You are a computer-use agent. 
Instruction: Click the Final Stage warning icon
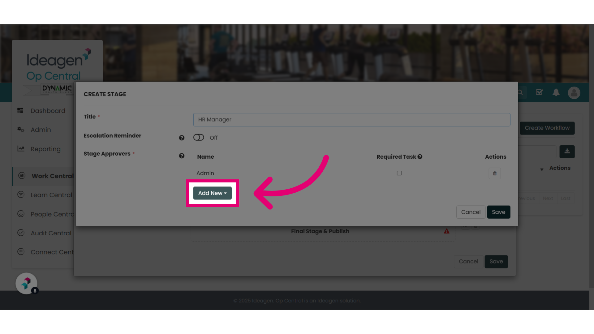pos(446,231)
